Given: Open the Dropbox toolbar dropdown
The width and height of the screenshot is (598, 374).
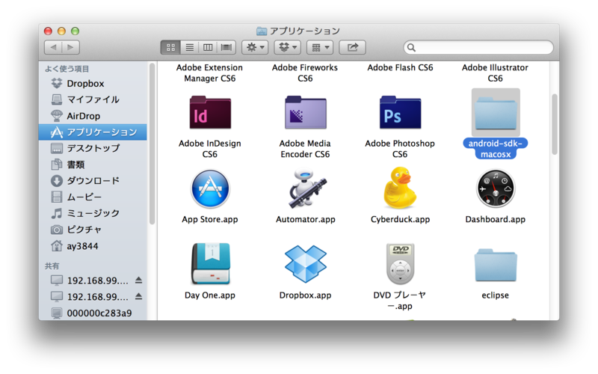Looking at the screenshot, I should 288,47.
